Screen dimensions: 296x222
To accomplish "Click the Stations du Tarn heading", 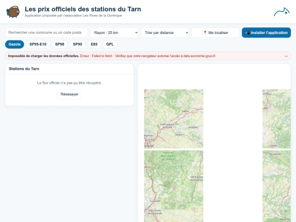I will (x=24, y=69).
